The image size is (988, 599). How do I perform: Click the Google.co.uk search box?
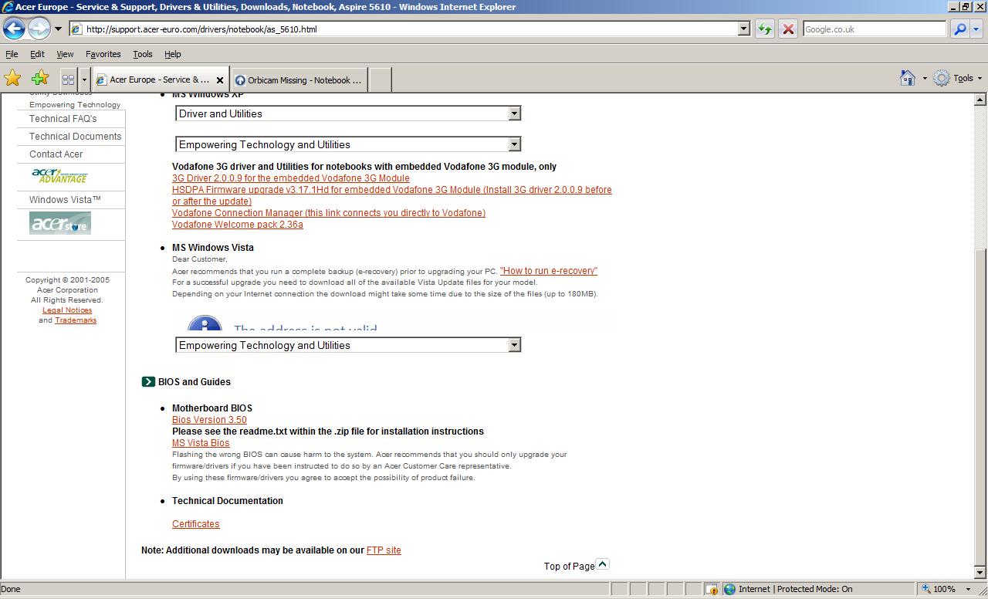(874, 29)
